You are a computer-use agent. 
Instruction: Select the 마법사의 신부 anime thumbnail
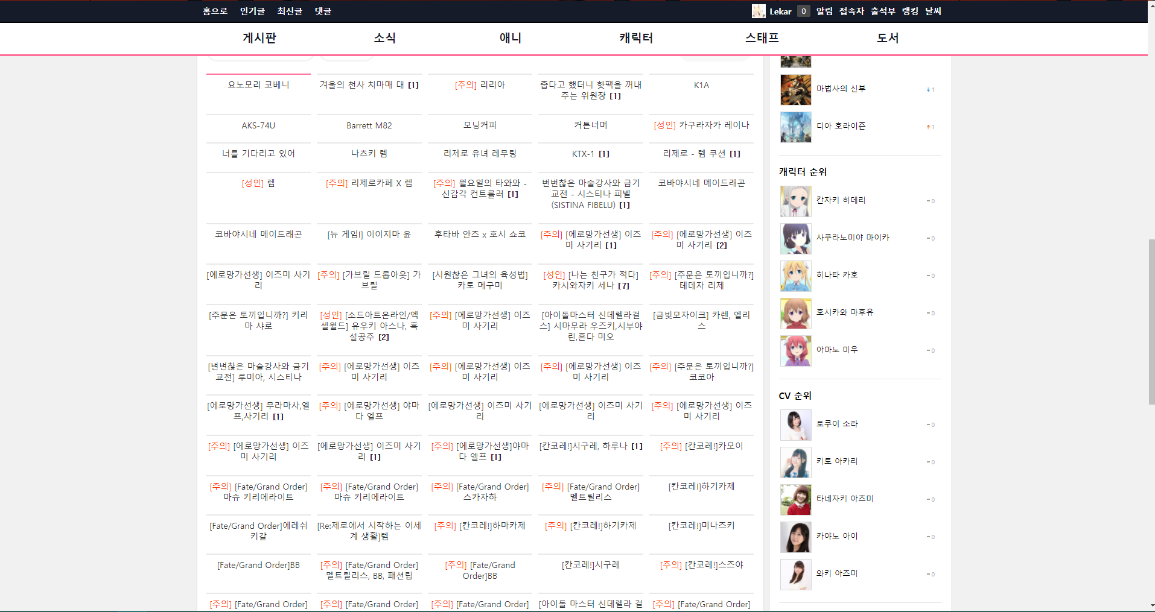pos(795,89)
